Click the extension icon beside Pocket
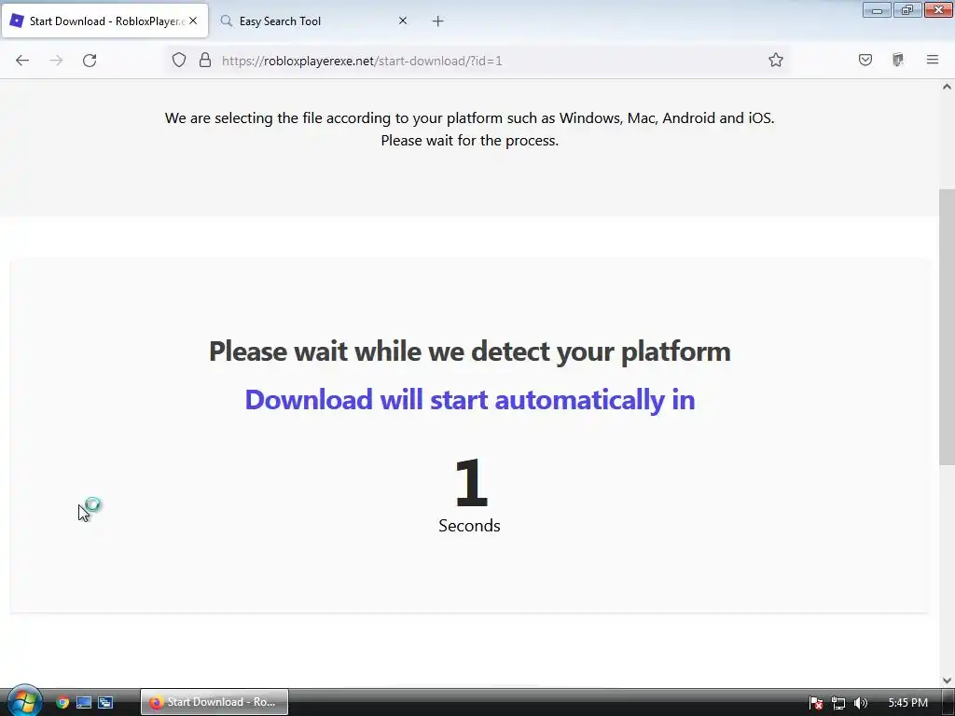This screenshot has height=716, width=955. point(898,60)
